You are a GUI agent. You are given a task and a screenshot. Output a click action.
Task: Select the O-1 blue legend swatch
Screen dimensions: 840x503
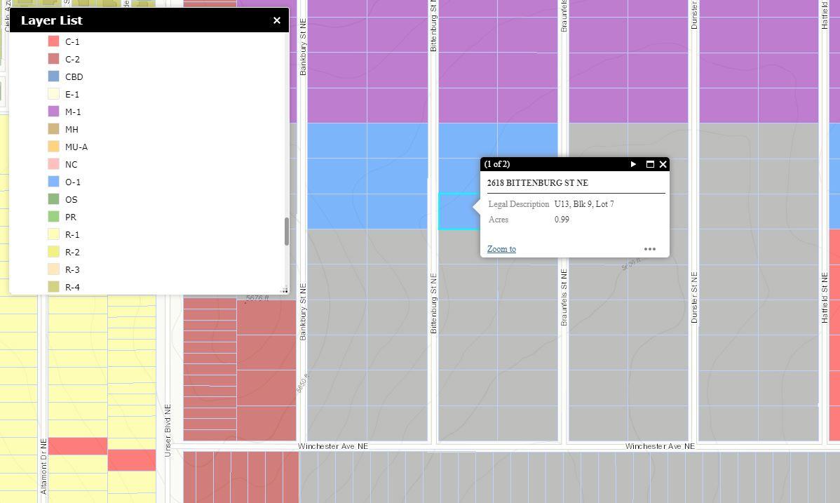click(53, 182)
